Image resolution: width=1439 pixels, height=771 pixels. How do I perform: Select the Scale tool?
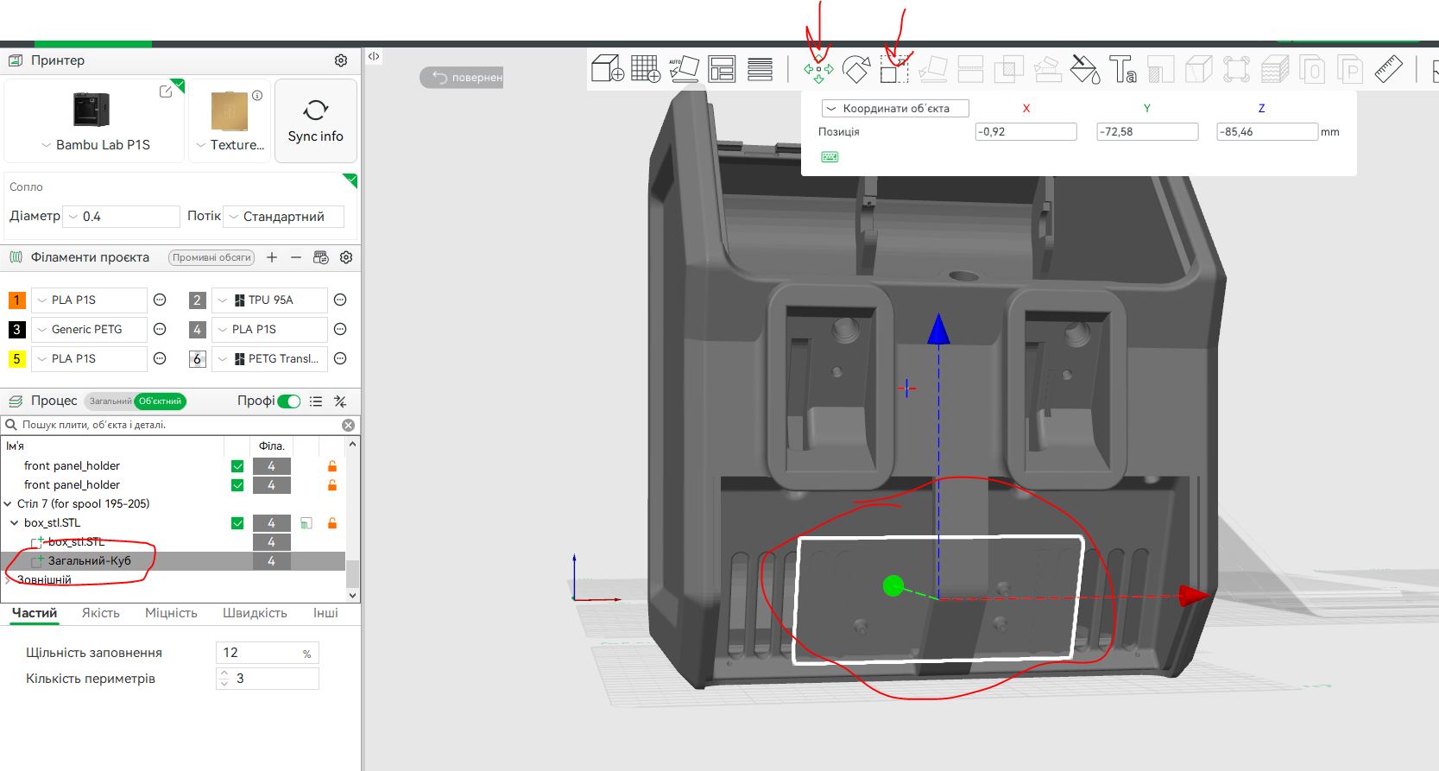(x=895, y=69)
